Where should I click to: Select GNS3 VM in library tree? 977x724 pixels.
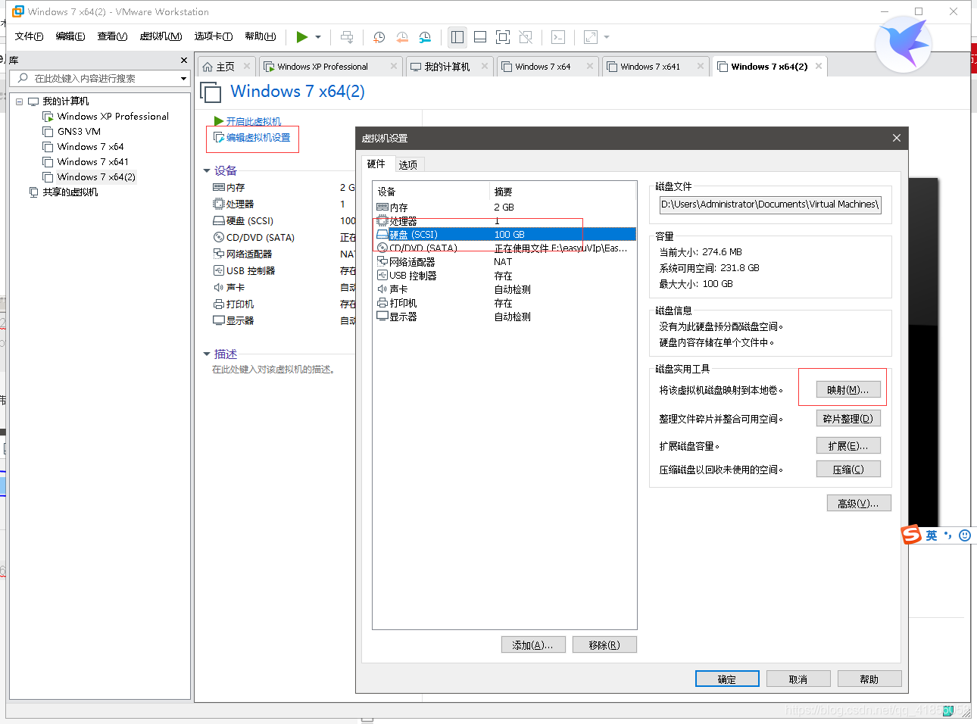pyautogui.click(x=79, y=132)
